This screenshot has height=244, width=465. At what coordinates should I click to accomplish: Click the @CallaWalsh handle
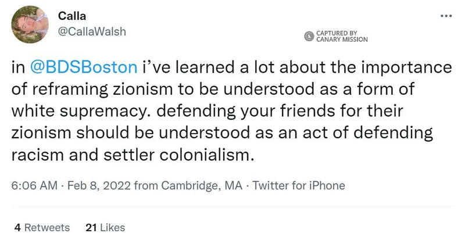(x=92, y=33)
